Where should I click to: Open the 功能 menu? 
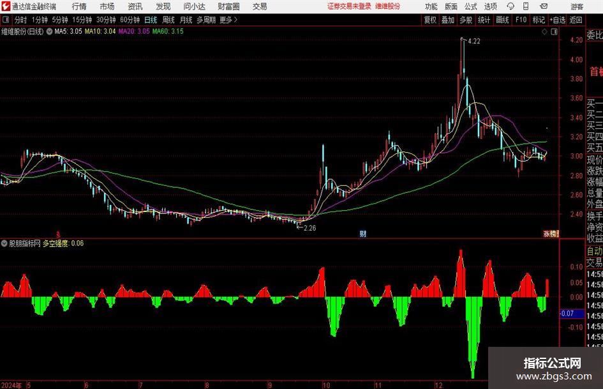pos(431,6)
